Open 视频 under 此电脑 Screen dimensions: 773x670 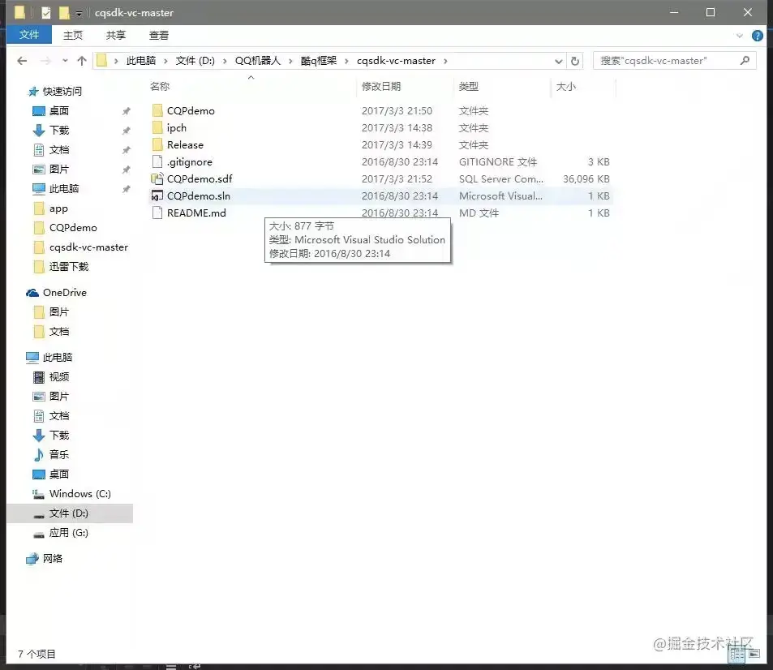(58, 377)
